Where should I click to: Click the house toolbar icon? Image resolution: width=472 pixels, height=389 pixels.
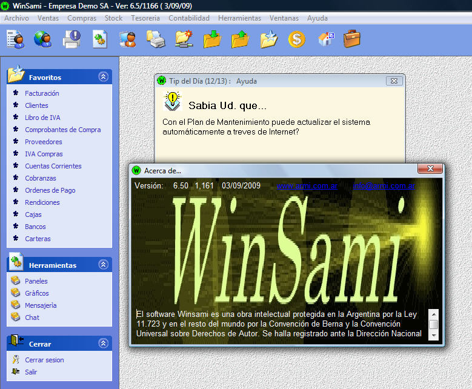pos(326,39)
